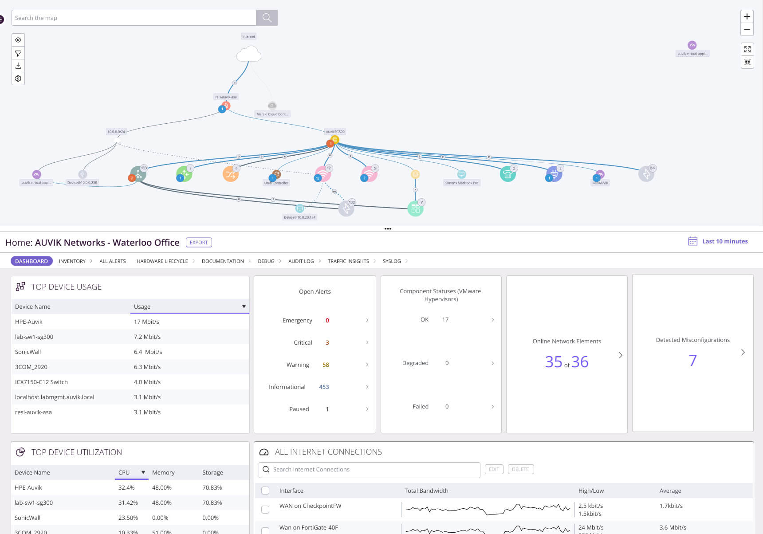Click the map download icon
This screenshot has height=534, width=763.
18,66
